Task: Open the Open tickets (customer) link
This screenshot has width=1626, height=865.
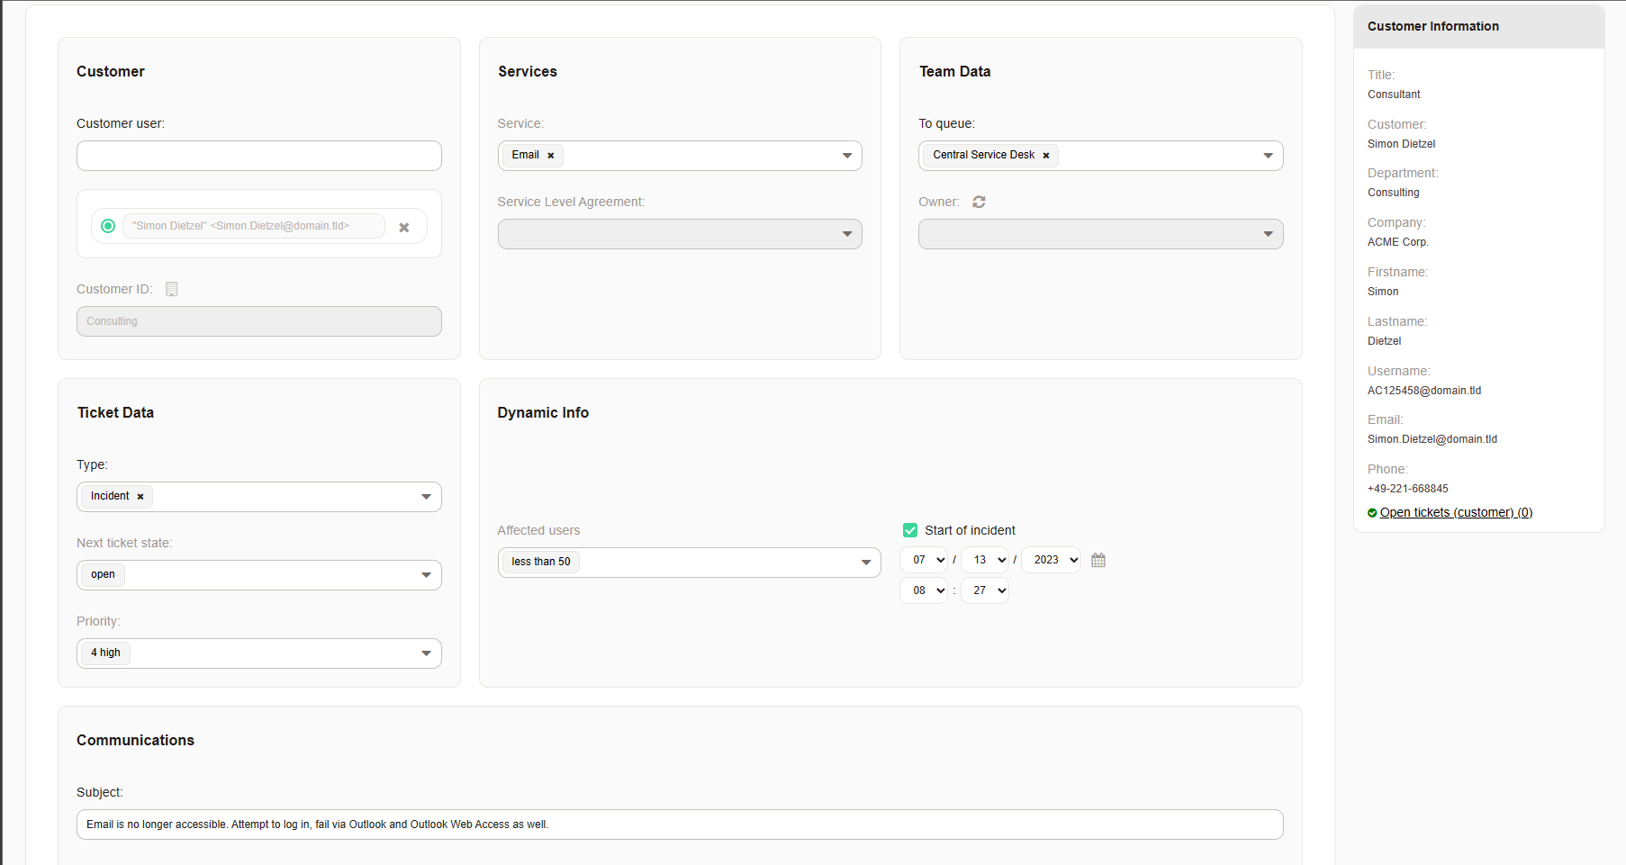Action: 1456,512
